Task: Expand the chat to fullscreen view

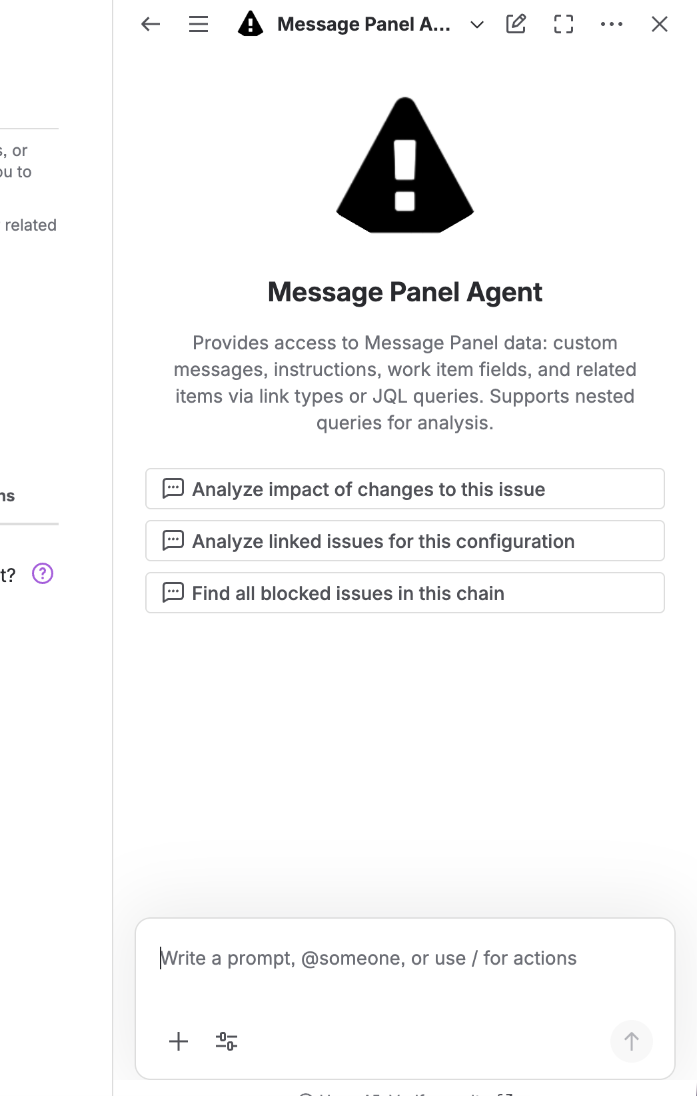Action: [x=563, y=24]
